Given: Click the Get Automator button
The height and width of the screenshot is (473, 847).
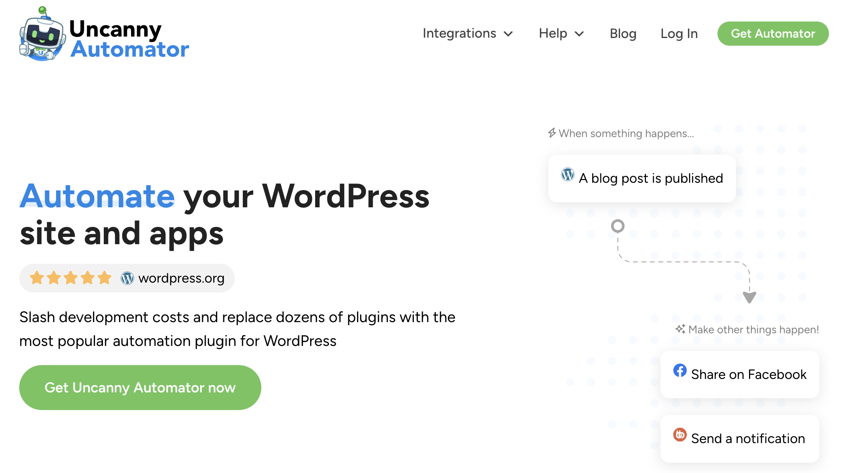Looking at the screenshot, I should tap(773, 33).
